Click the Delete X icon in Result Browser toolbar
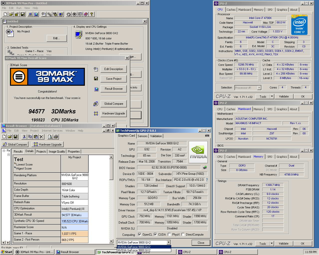The width and height of the screenshot is (319, 255). [x=41, y=137]
